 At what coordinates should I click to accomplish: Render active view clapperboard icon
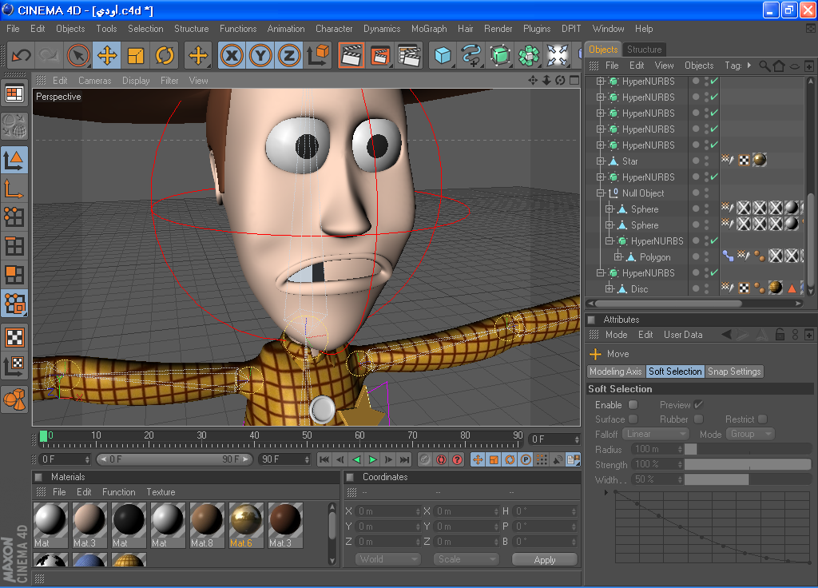pos(351,55)
